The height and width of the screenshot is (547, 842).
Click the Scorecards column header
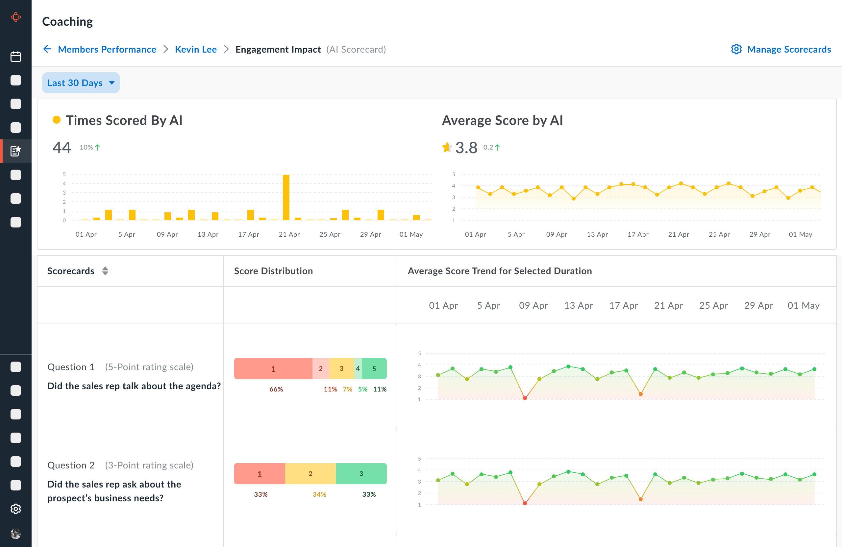pos(71,271)
